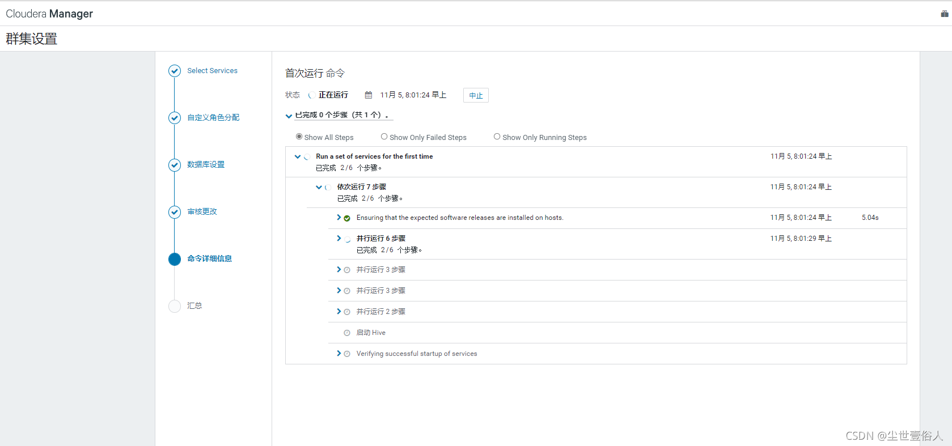The height and width of the screenshot is (446, 952).
Task: Click the empty 汇总 step circle
Action: [x=175, y=306]
